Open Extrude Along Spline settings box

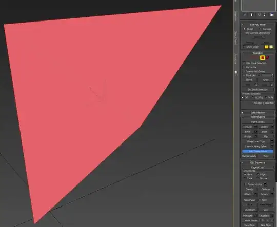272,146
